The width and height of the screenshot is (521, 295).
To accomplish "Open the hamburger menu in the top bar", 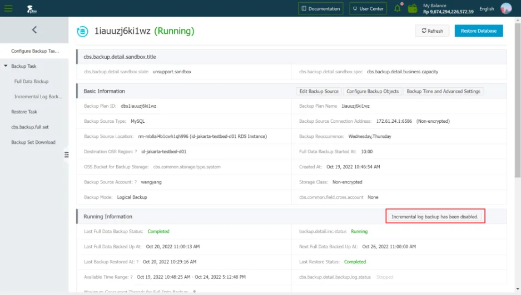I will (x=8, y=8).
